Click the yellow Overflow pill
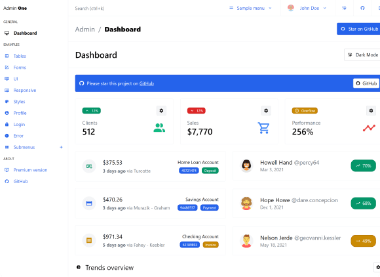 (x=305, y=111)
